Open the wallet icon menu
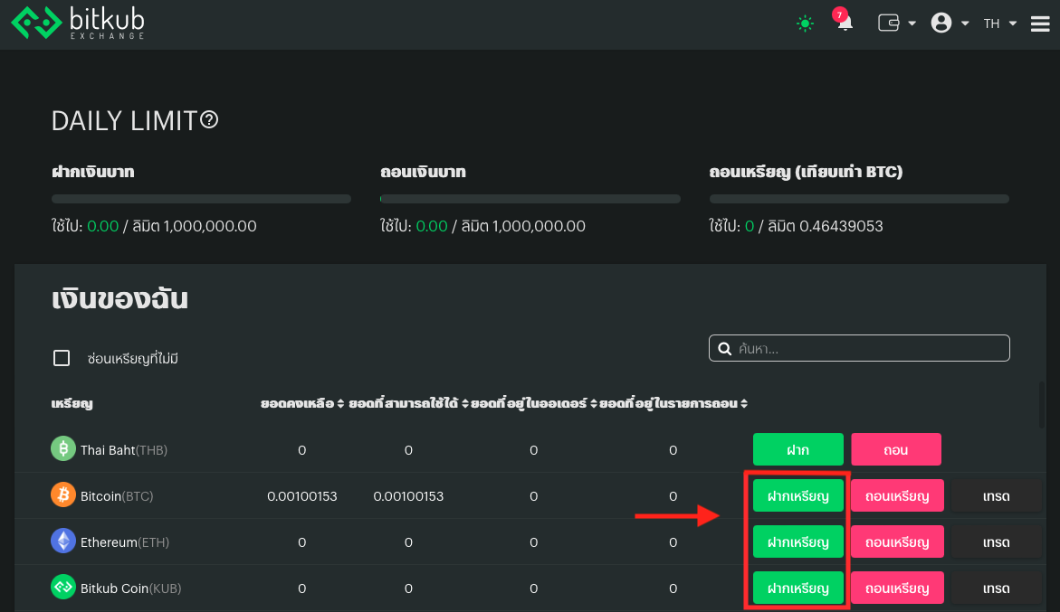Screen dimensions: 1060x612 point(888,23)
